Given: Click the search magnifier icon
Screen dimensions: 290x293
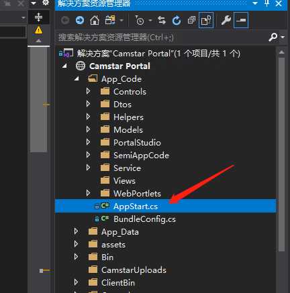Looking at the screenshot, I should tap(273, 37).
